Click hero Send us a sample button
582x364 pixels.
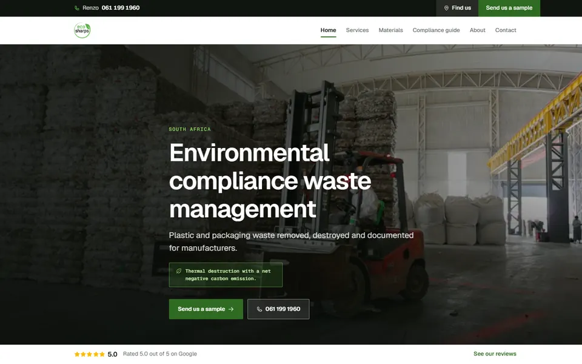pyautogui.click(x=206, y=309)
